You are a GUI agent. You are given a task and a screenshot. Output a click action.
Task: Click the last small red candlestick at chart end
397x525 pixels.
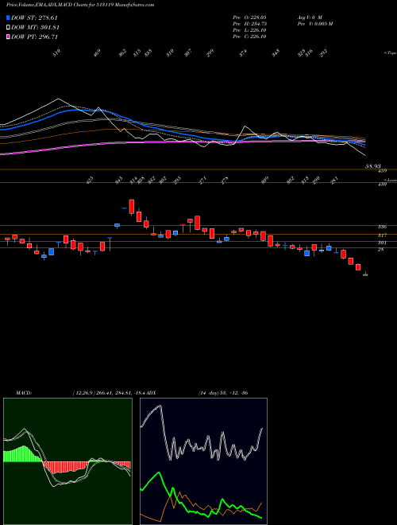[x=365, y=275]
